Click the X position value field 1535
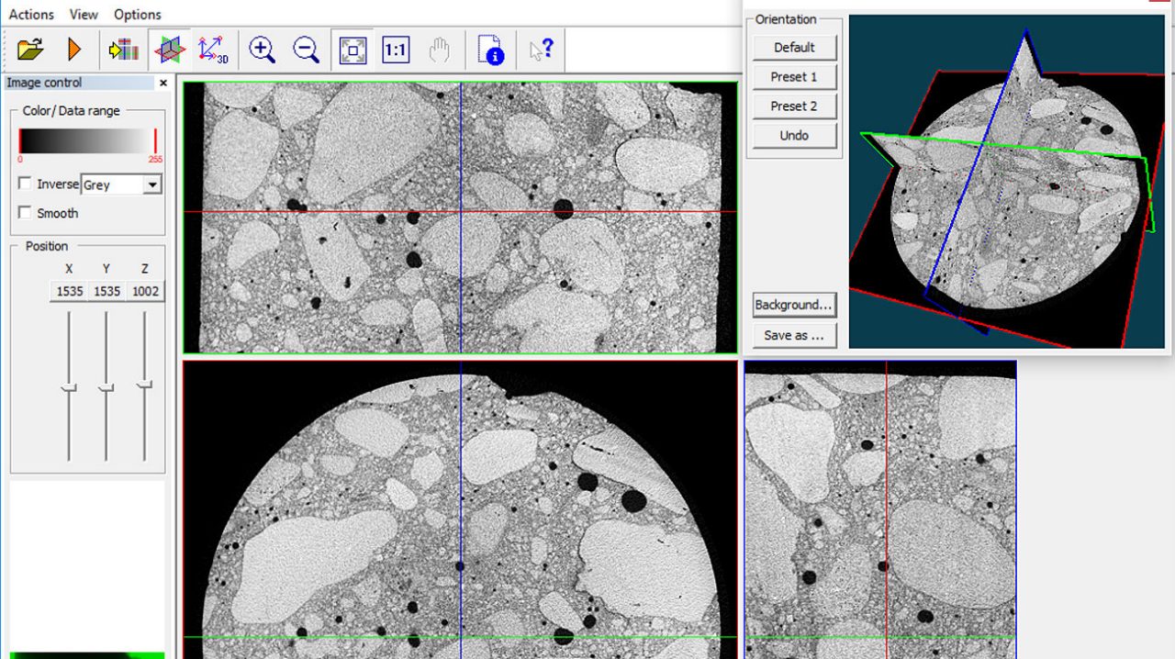1175x659 pixels. pyautogui.click(x=69, y=291)
